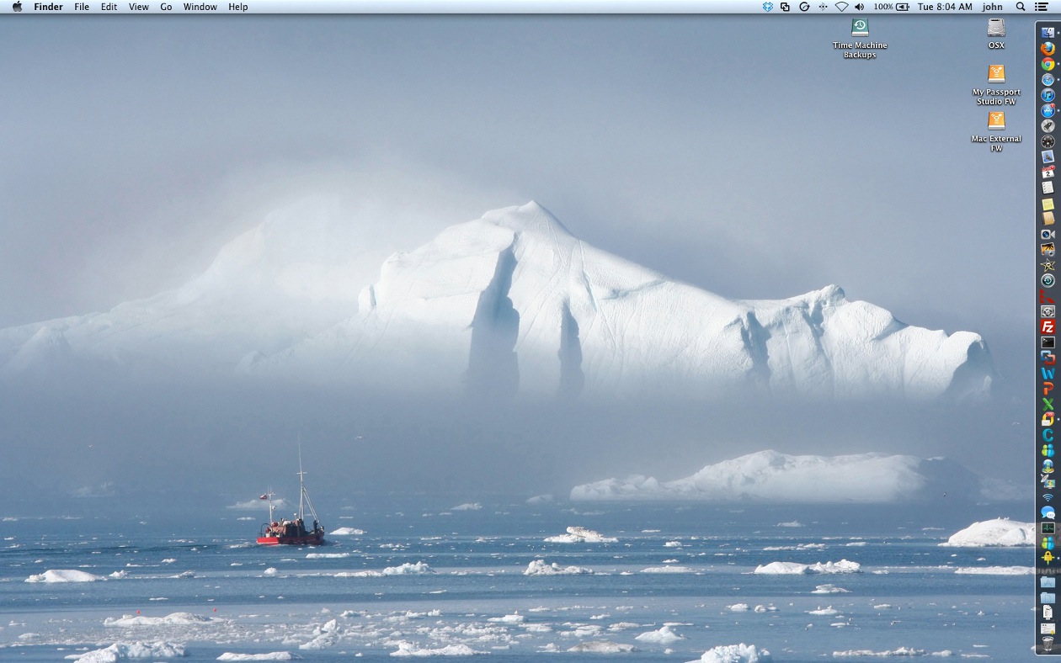Launch Google Chrome from the Dock
1061x663 pixels.
pos(1048,64)
